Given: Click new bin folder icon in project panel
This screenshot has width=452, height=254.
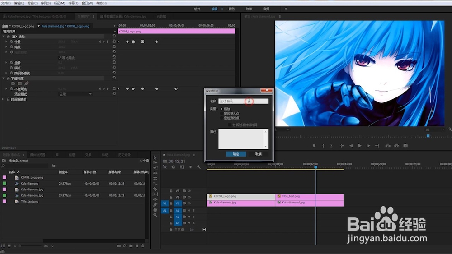Looking at the screenshot, I should click(x=131, y=246).
